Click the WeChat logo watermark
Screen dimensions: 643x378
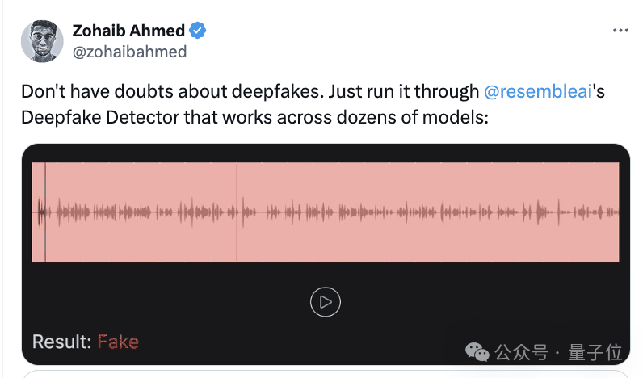477,352
